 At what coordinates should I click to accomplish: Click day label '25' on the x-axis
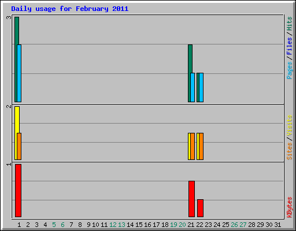(225, 225)
